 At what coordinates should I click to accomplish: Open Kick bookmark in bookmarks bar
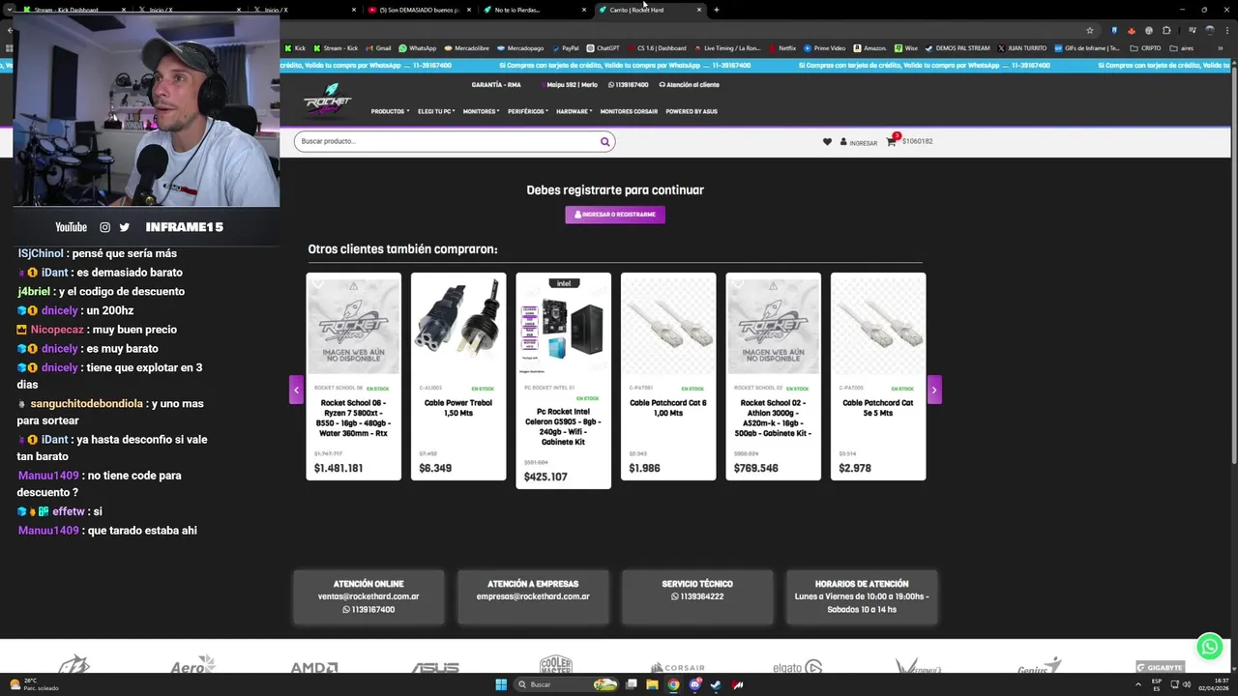(295, 47)
